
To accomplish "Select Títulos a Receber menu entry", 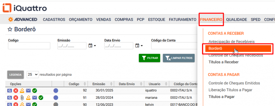I will click(x=223, y=62).
